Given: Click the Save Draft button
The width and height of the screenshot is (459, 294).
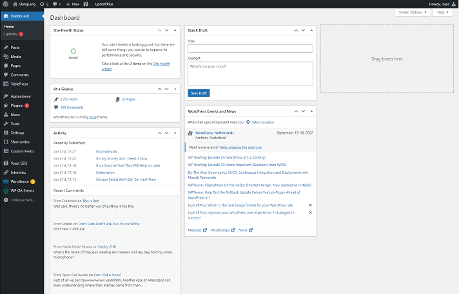Looking at the screenshot, I should pyautogui.click(x=199, y=93).
